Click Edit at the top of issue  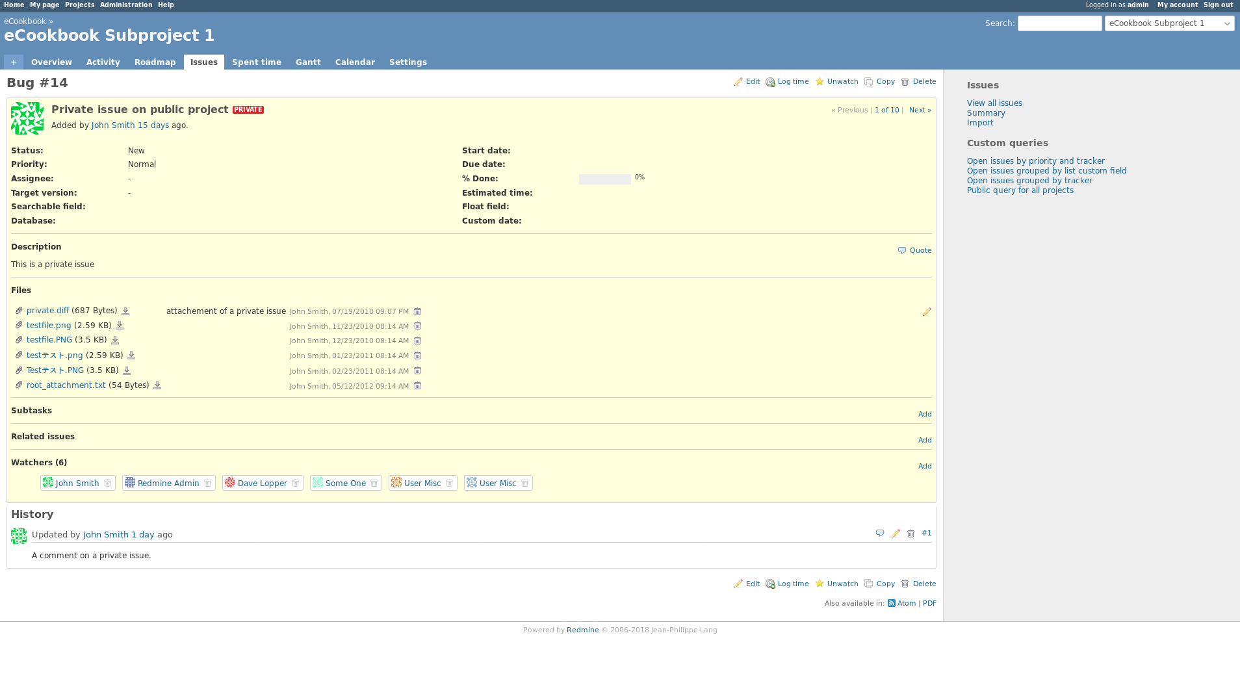click(747, 82)
